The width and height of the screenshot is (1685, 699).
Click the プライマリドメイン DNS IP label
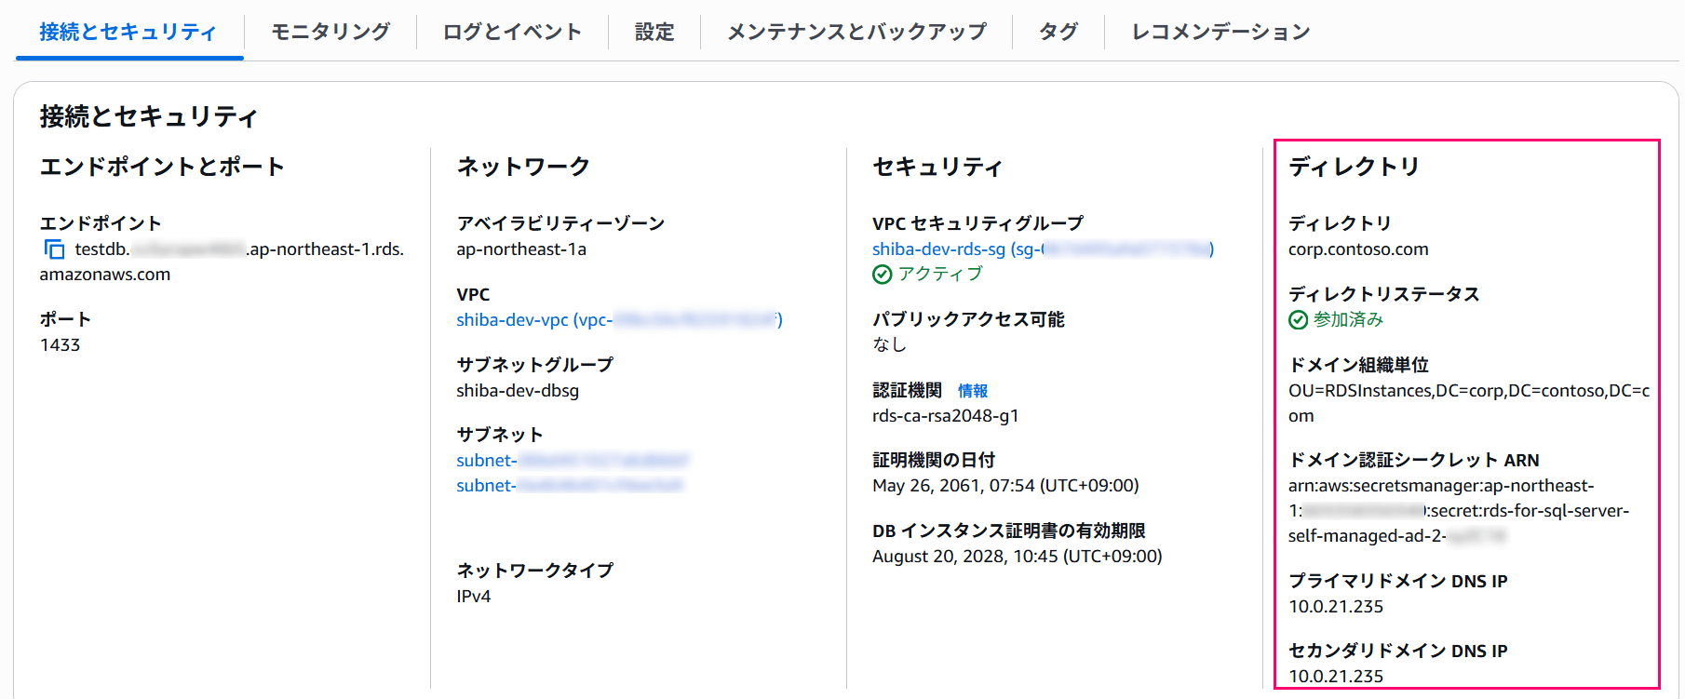click(x=1398, y=582)
